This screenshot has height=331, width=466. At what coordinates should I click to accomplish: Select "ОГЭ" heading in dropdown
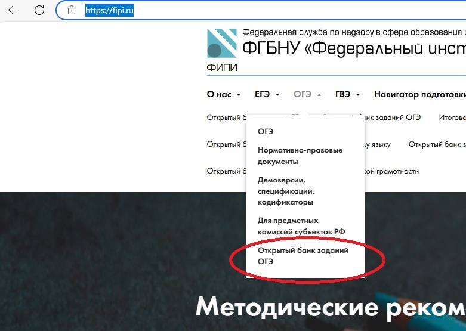tap(266, 132)
